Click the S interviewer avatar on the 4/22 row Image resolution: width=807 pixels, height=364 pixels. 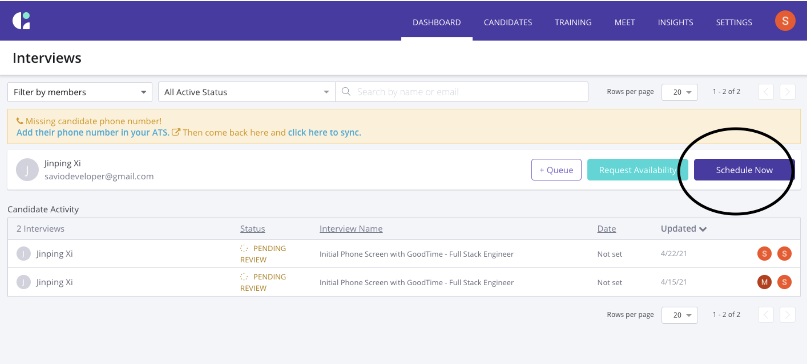pos(764,254)
